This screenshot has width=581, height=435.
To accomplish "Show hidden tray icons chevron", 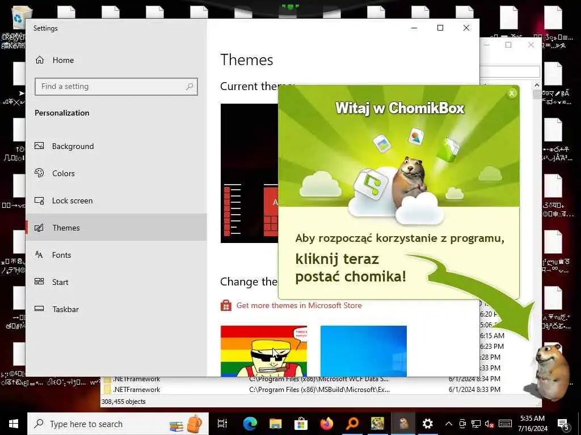I will coord(449,424).
